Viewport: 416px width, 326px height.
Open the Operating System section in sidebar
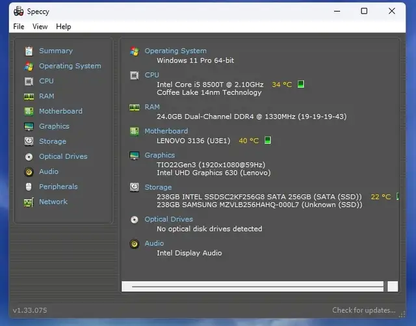tap(70, 66)
